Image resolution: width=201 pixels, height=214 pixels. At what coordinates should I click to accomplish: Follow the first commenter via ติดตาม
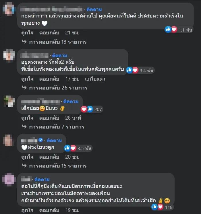tap(94, 9)
